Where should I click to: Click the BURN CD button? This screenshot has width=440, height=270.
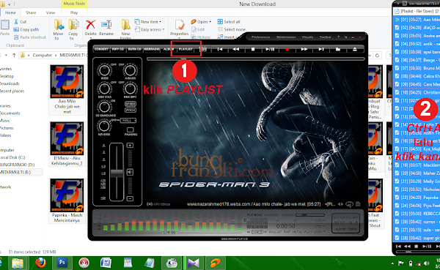point(135,49)
